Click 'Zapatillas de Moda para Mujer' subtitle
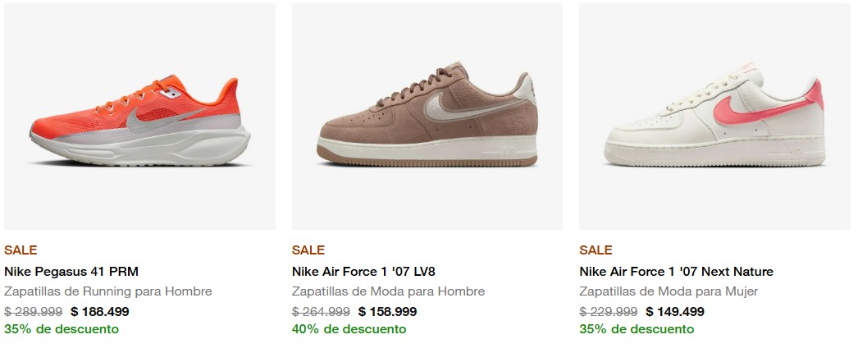 coord(669,291)
